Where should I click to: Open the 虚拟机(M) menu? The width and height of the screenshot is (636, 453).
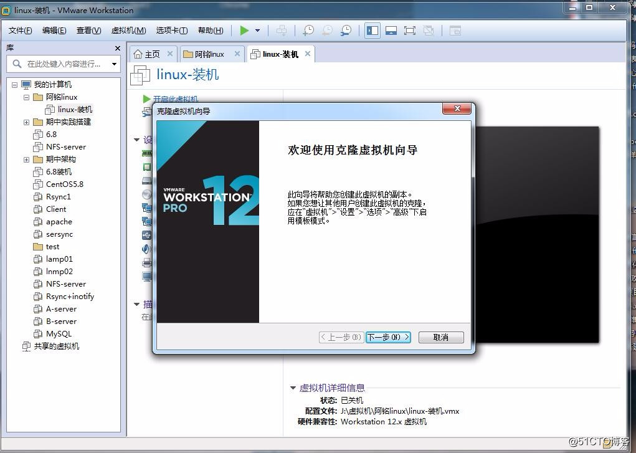coord(128,31)
